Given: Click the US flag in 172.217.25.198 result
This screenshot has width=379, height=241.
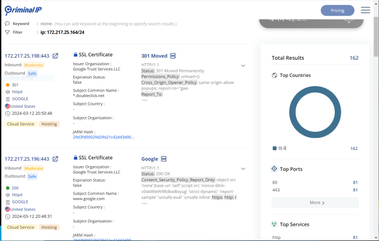Looking at the screenshot, I should pyautogui.click(x=7, y=106).
